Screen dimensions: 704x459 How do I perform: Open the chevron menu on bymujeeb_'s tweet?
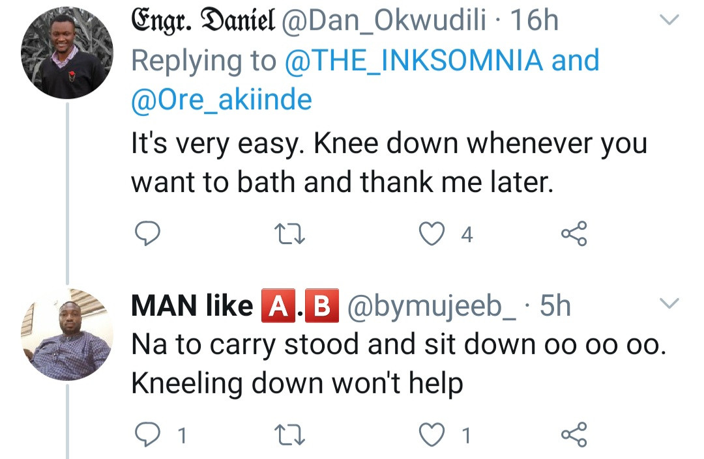coord(669,303)
